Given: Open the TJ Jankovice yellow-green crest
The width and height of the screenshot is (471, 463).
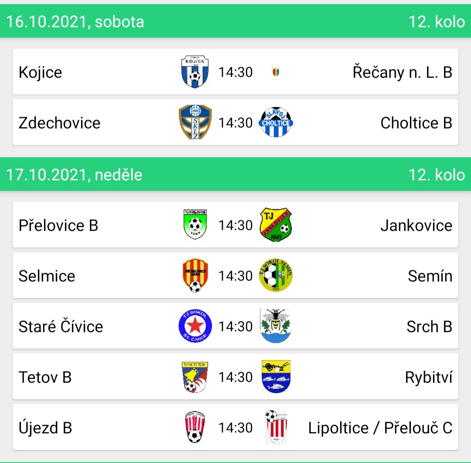Looking at the screenshot, I should point(276,225).
